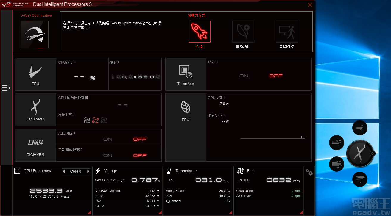This screenshot has width=391, height=216.
Task: Expand the CPU Frequency panel corner arrow
Action: (88, 212)
